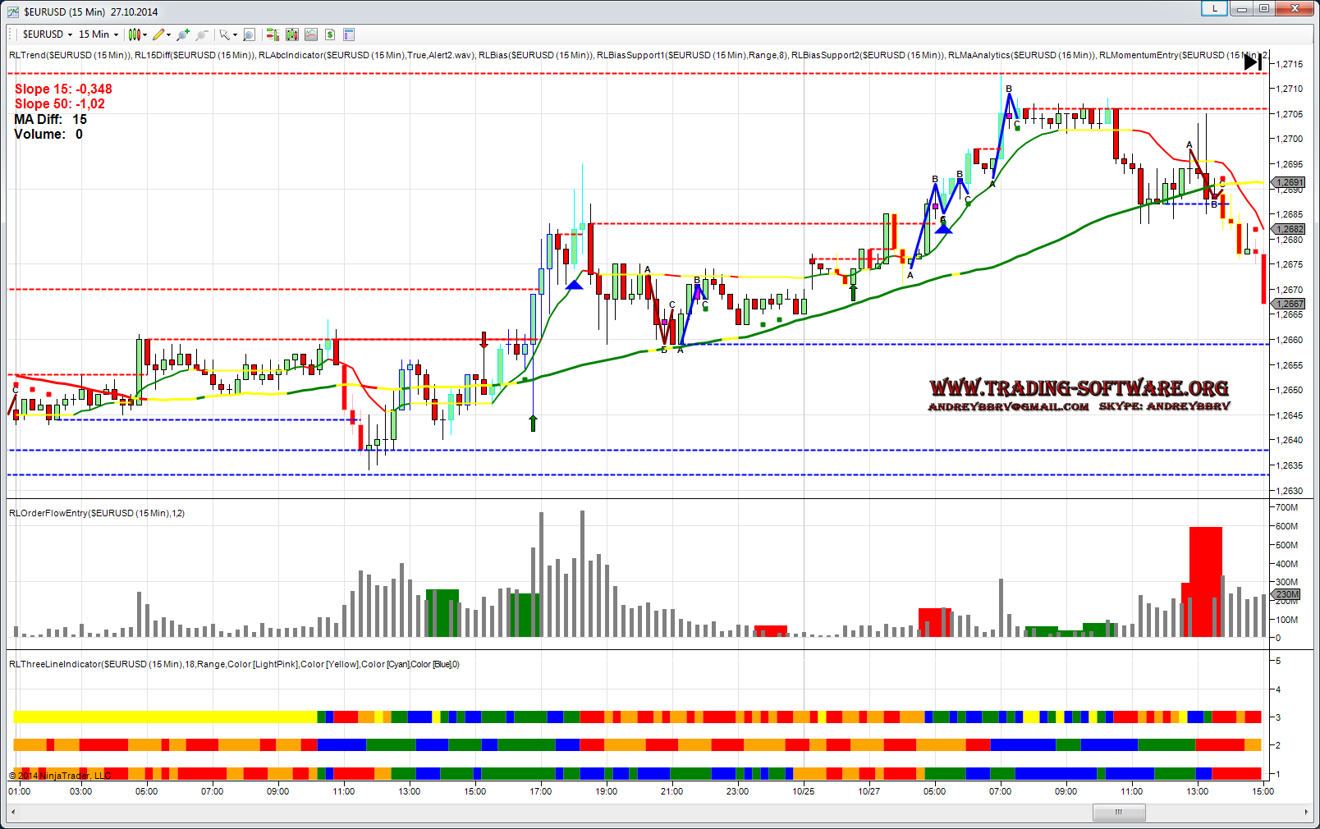Screen dimensions: 1320x829
Task: Click the horizontal scrollbar right arrow
Action: (x=1306, y=812)
